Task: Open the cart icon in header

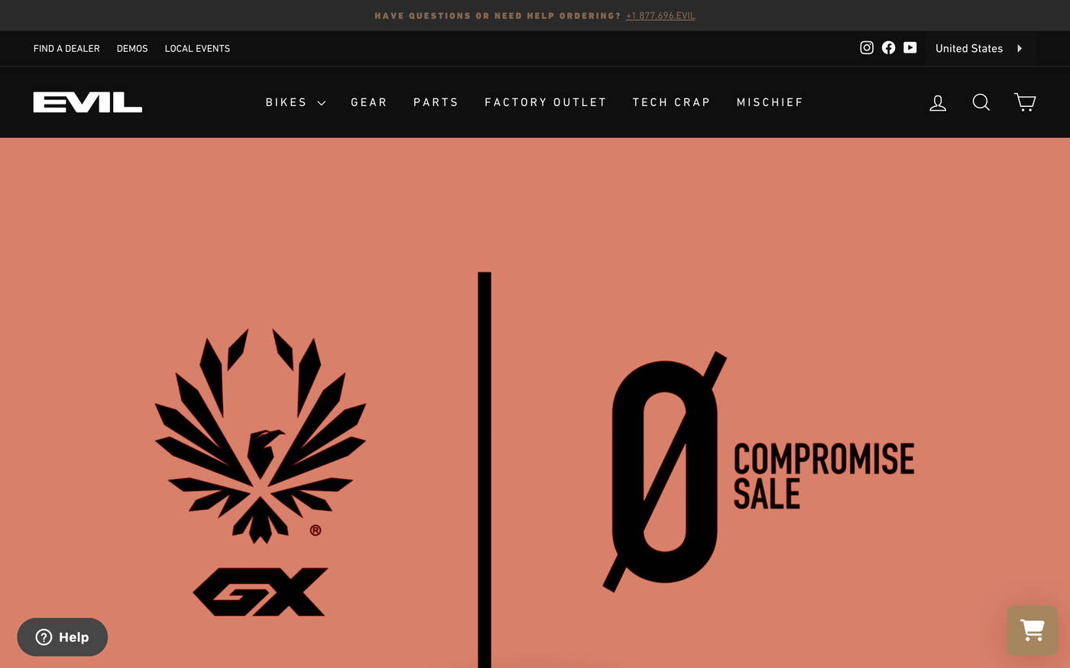Action: (1025, 102)
